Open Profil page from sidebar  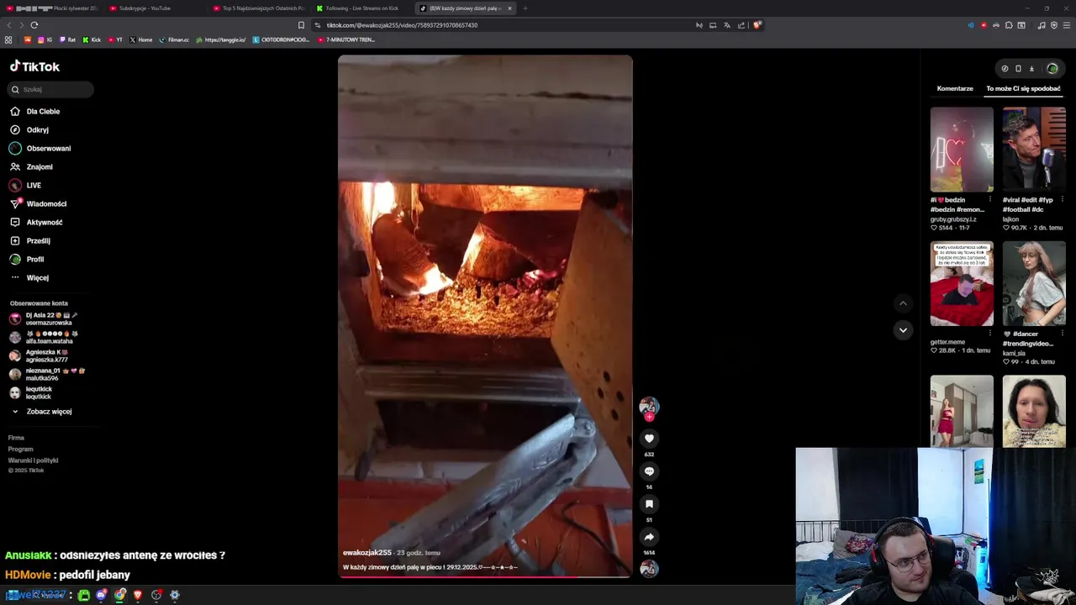[26, 259]
